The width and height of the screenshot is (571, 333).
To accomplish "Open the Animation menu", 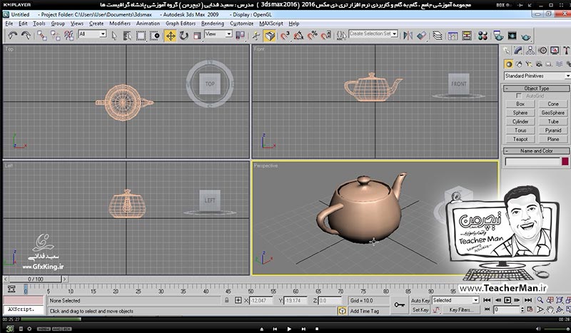I will click(148, 24).
